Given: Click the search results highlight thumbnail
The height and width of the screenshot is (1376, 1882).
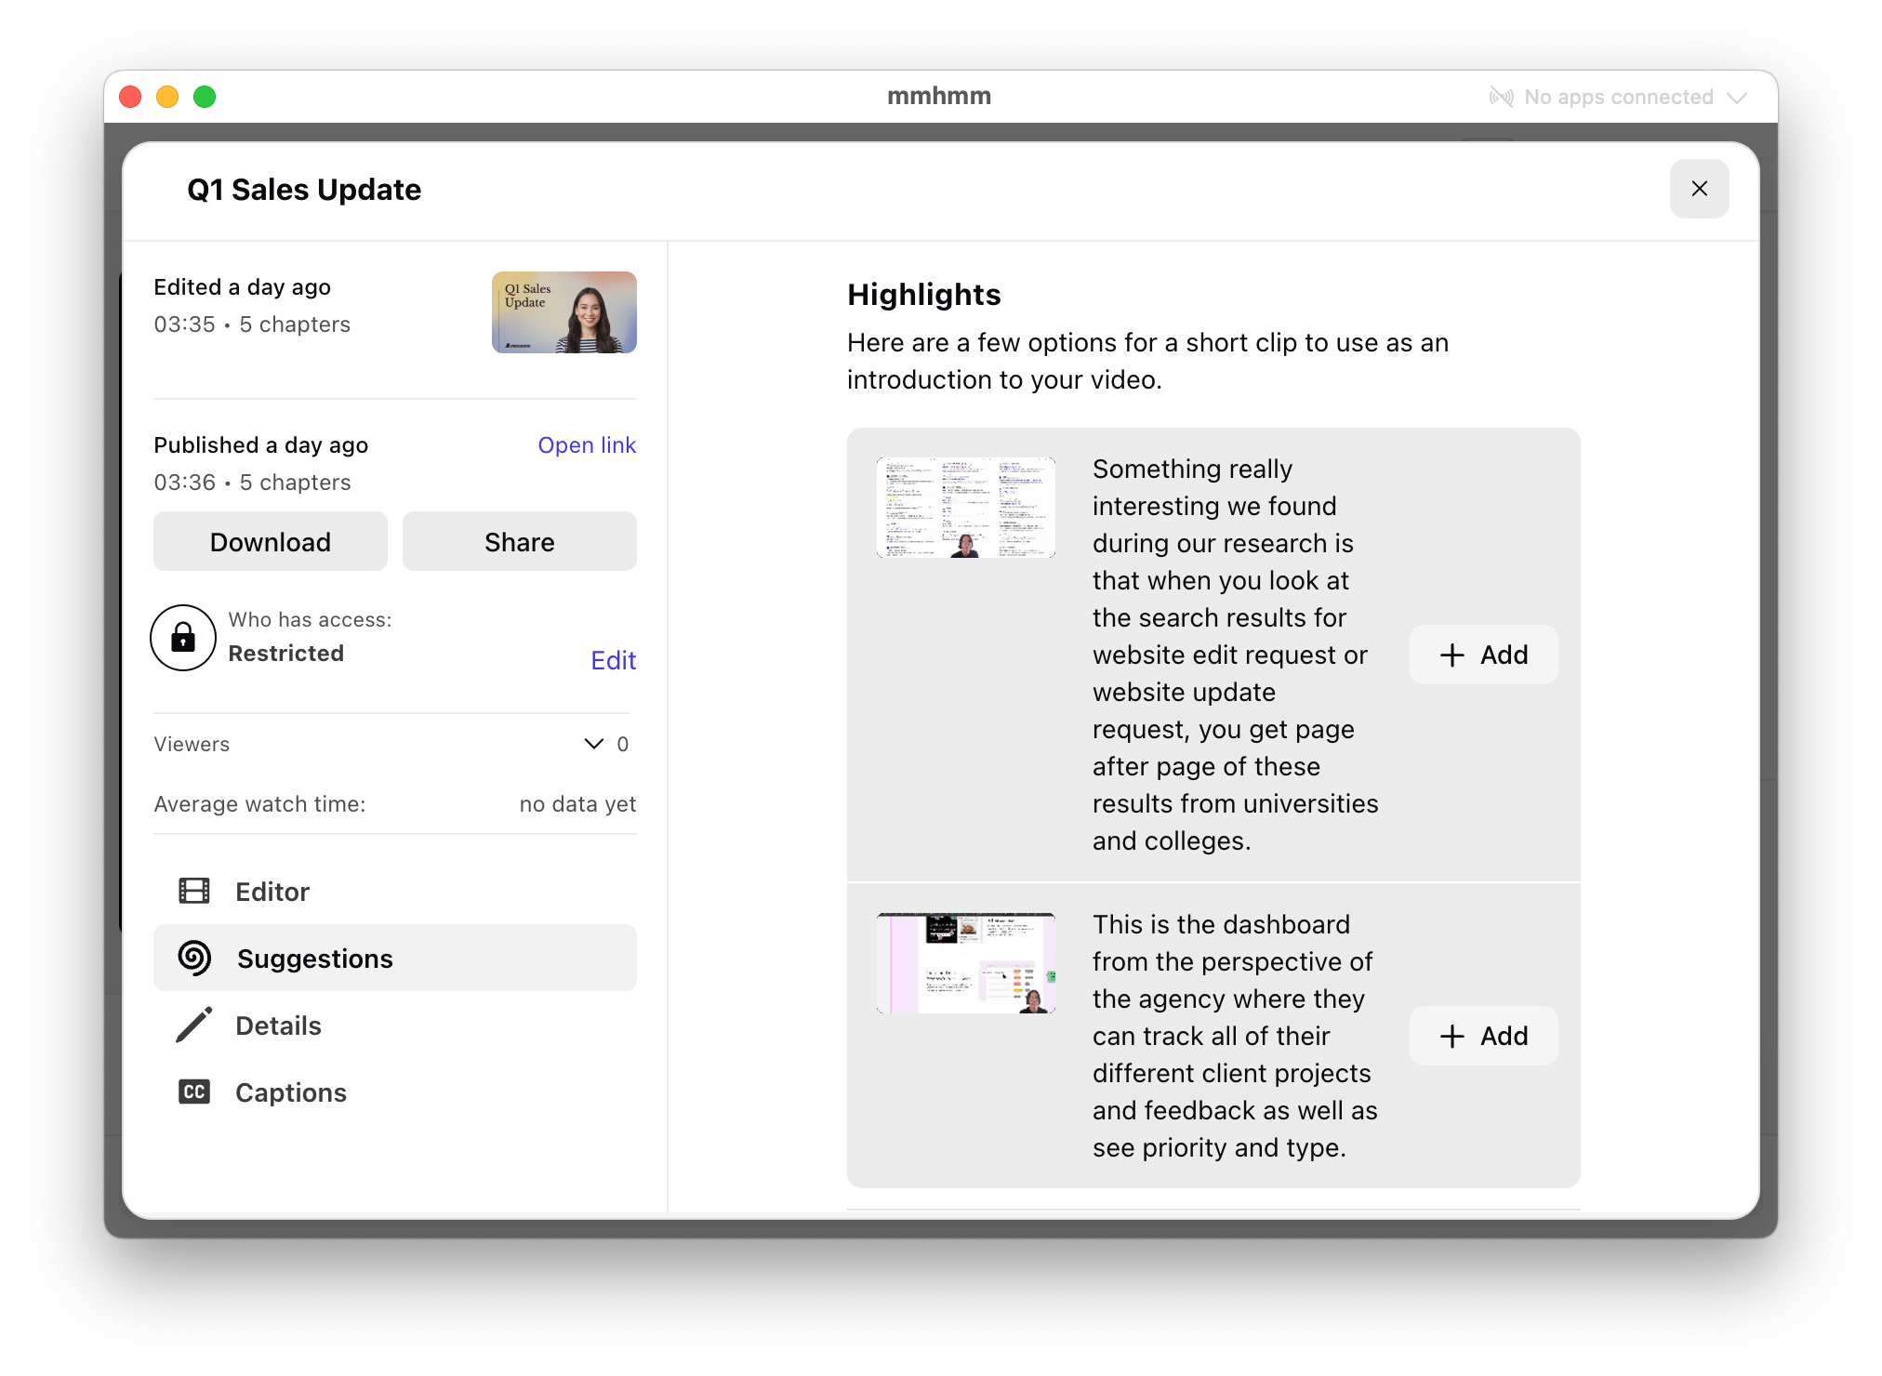Looking at the screenshot, I should tap(965, 508).
